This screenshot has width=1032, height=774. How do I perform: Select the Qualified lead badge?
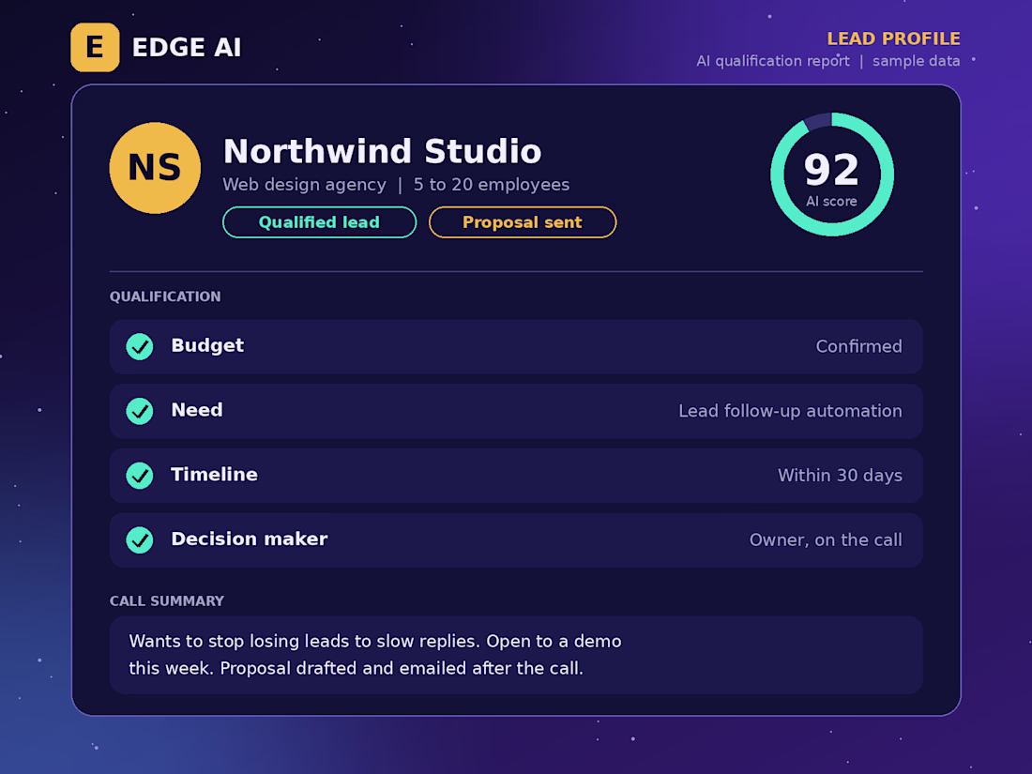point(319,222)
